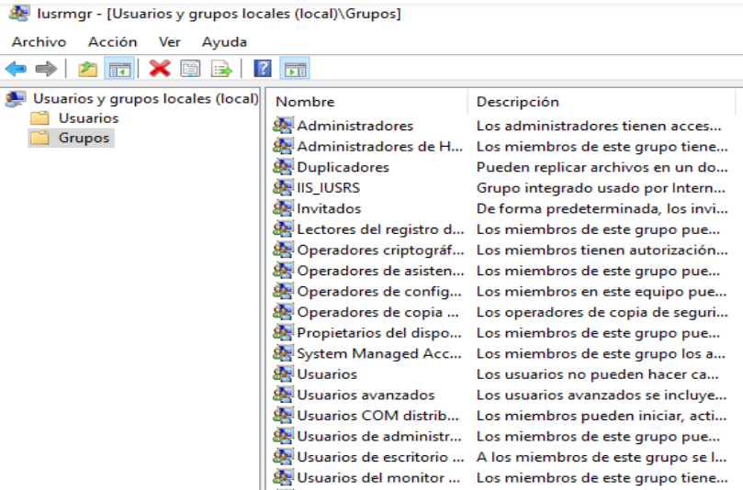
Task: Click the root node computer icon
Action: tap(16, 98)
